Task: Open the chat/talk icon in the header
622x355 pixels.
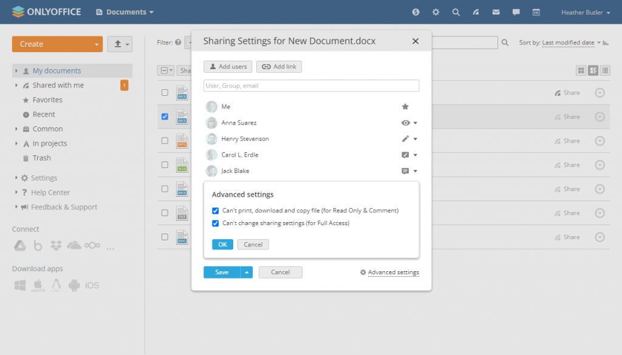Action: (x=516, y=12)
